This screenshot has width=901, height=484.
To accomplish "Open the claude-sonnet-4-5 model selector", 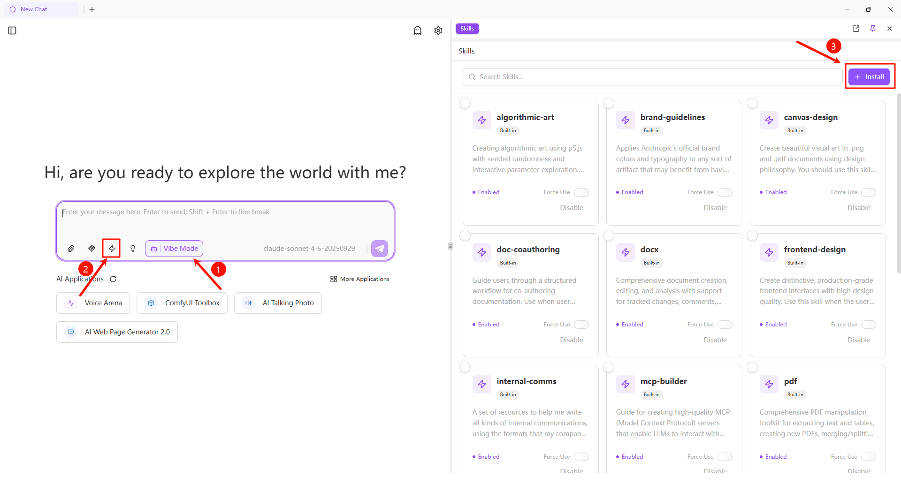I will [x=309, y=249].
